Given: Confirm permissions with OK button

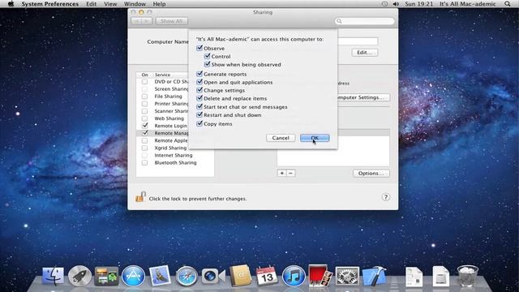Looking at the screenshot, I should (315, 138).
